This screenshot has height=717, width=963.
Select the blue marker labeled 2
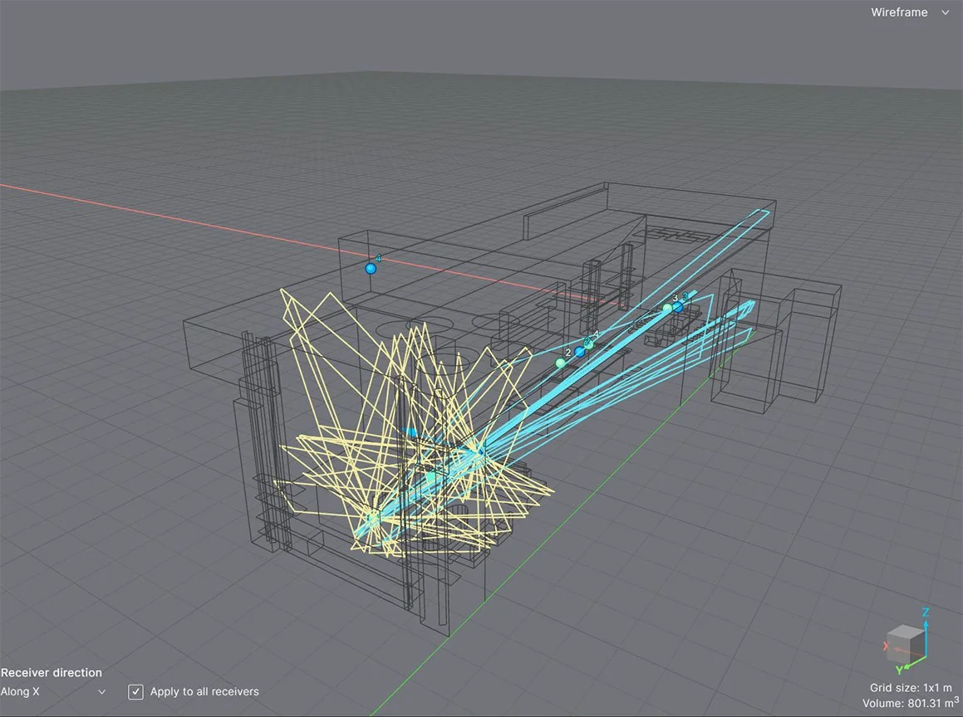pyautogui.click(x=580, y=352)
